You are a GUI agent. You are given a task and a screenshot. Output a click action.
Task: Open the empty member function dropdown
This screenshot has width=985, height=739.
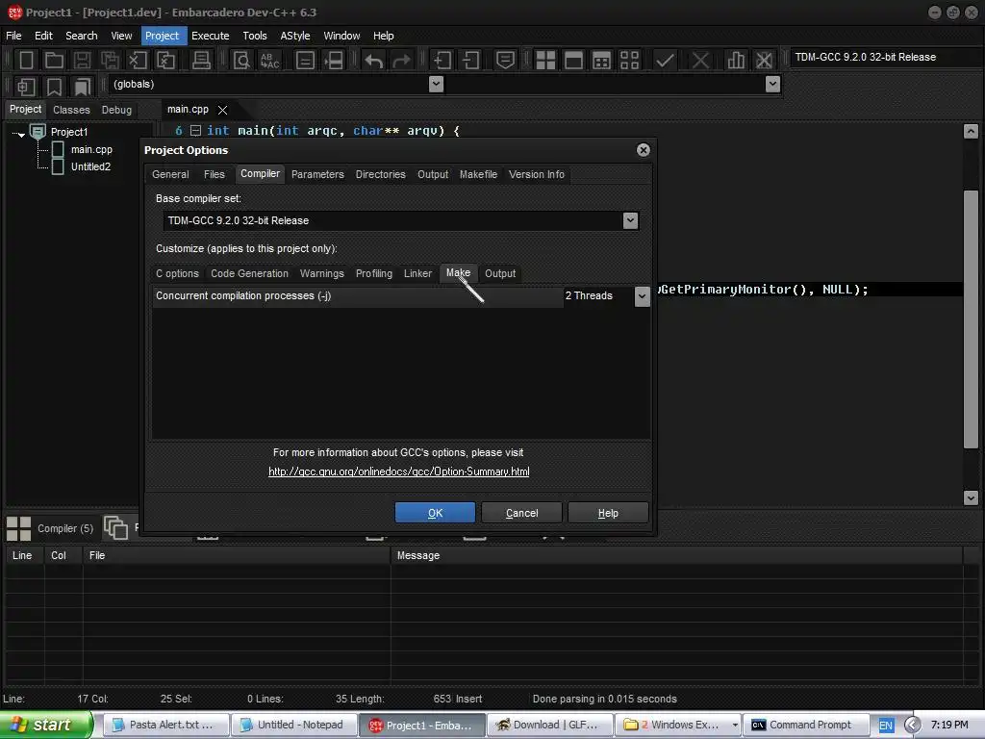point(772,85)
